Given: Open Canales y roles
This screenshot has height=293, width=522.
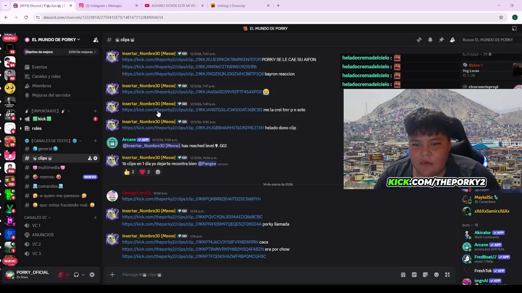Looking at the screenshot, I should (61, 77).
